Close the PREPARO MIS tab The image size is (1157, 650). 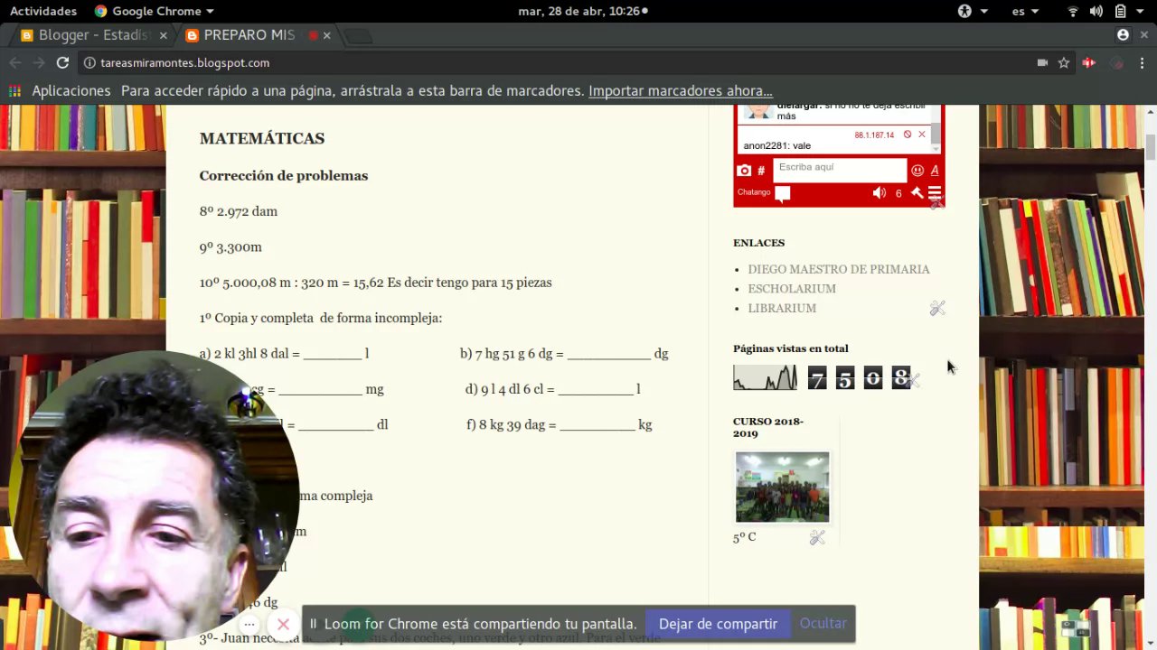(326, 35)
